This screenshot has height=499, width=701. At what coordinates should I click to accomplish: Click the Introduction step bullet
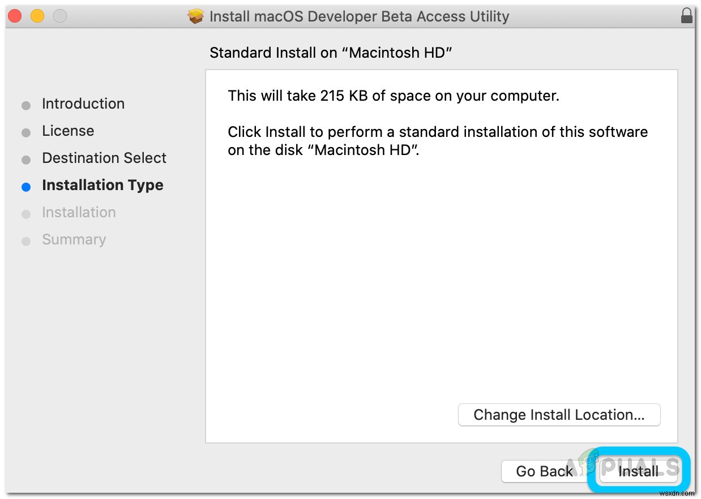point(26,105)
